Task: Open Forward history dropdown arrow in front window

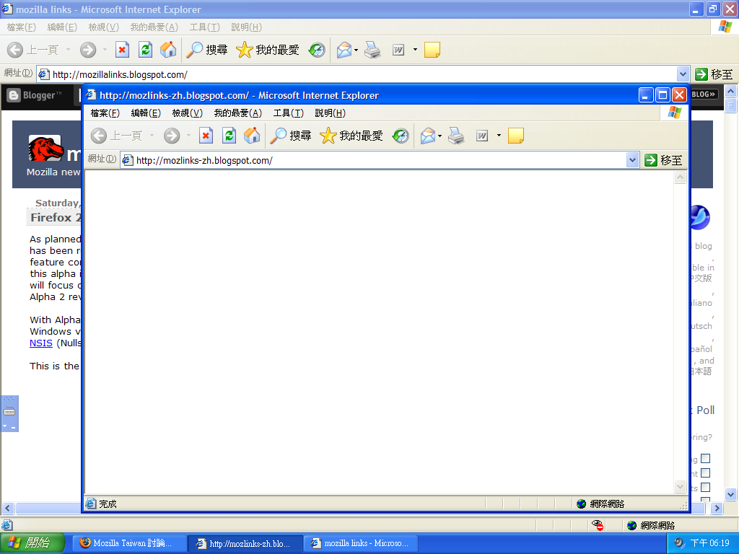Action: 188,136
